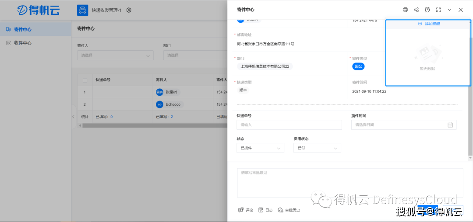Collapse the sidebar with the left arrow handle
The height and width of the screenshot is (222, 473).
(73, 117)
